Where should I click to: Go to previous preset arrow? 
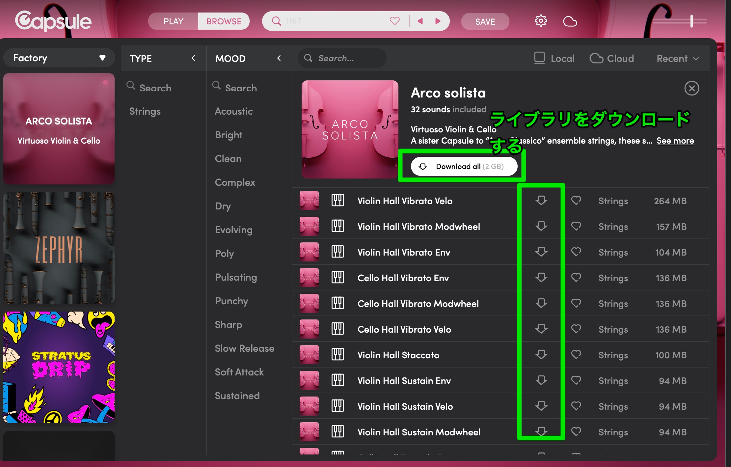(x=420, y=21)
